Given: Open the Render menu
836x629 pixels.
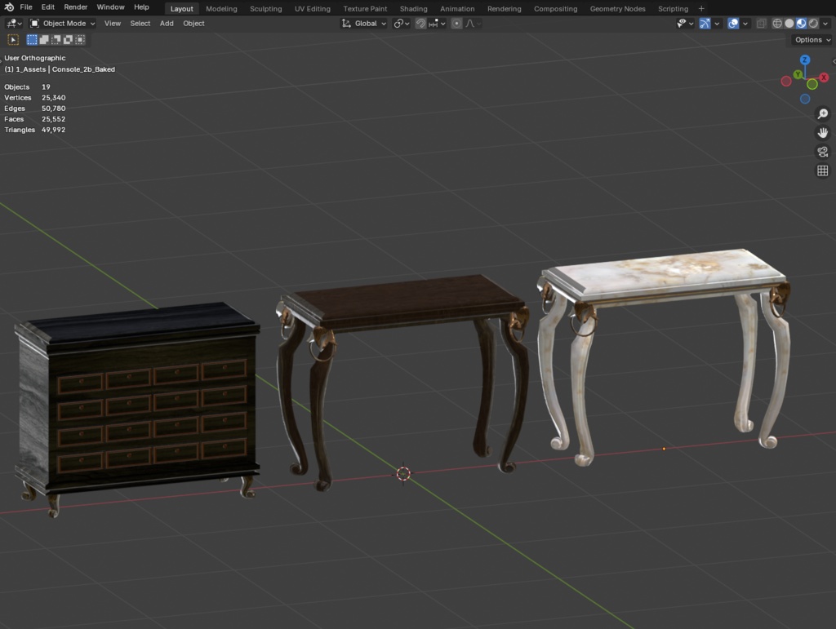Looking at the screenshot, I should [x=75, y=7].
